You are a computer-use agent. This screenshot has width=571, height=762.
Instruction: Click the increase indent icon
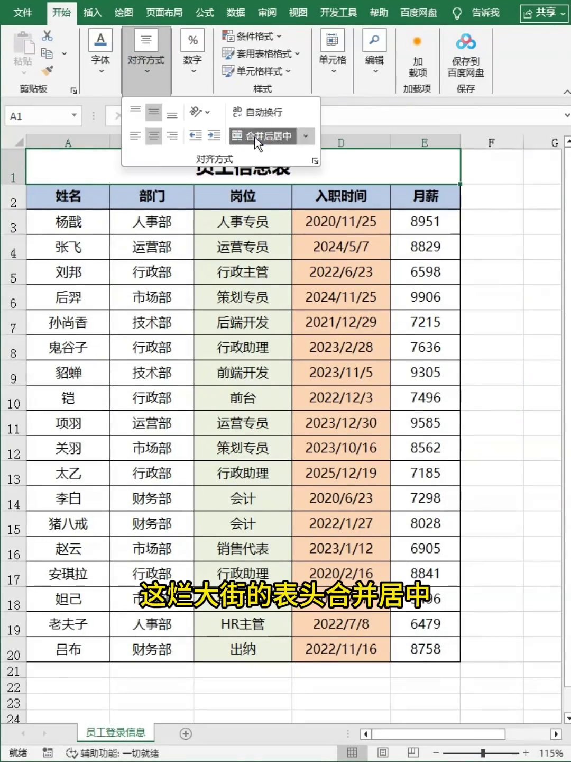(214, 136)
